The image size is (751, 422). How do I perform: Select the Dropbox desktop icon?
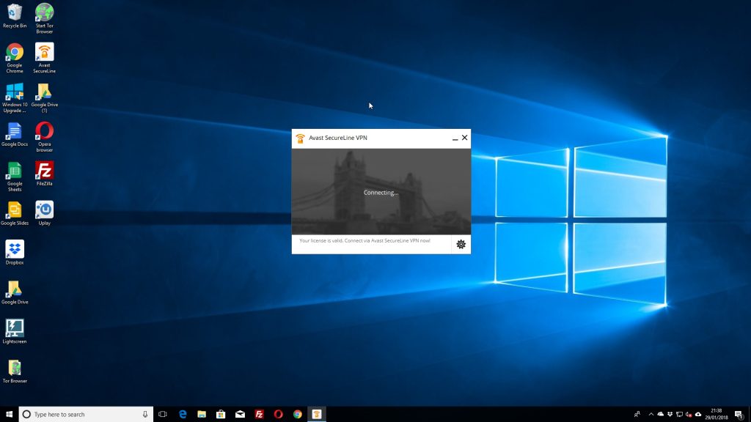[x=15, y=253]
